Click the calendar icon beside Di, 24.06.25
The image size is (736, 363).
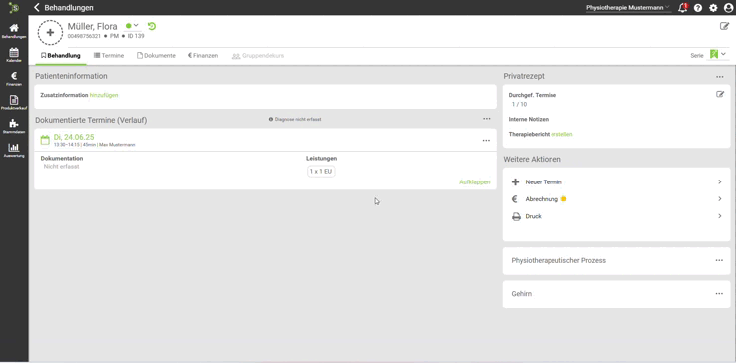[x=45, y=140]
